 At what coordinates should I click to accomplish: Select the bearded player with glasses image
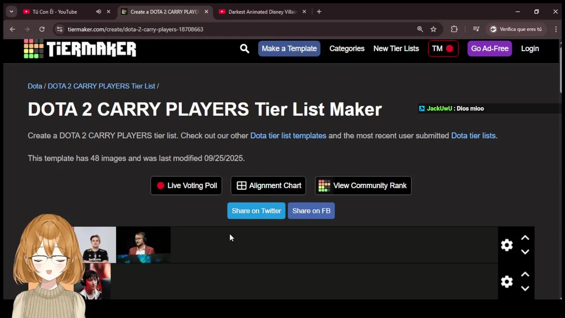143,245
